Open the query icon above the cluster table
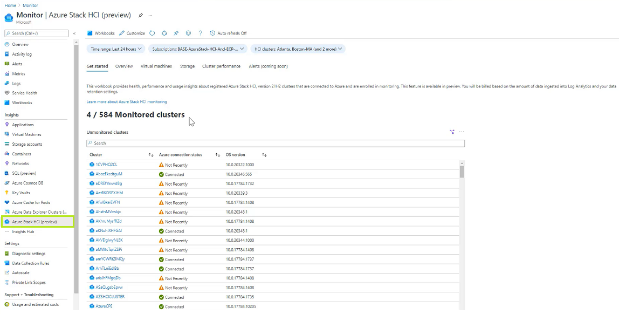619x314 pixels. click(x=452, y=132)
